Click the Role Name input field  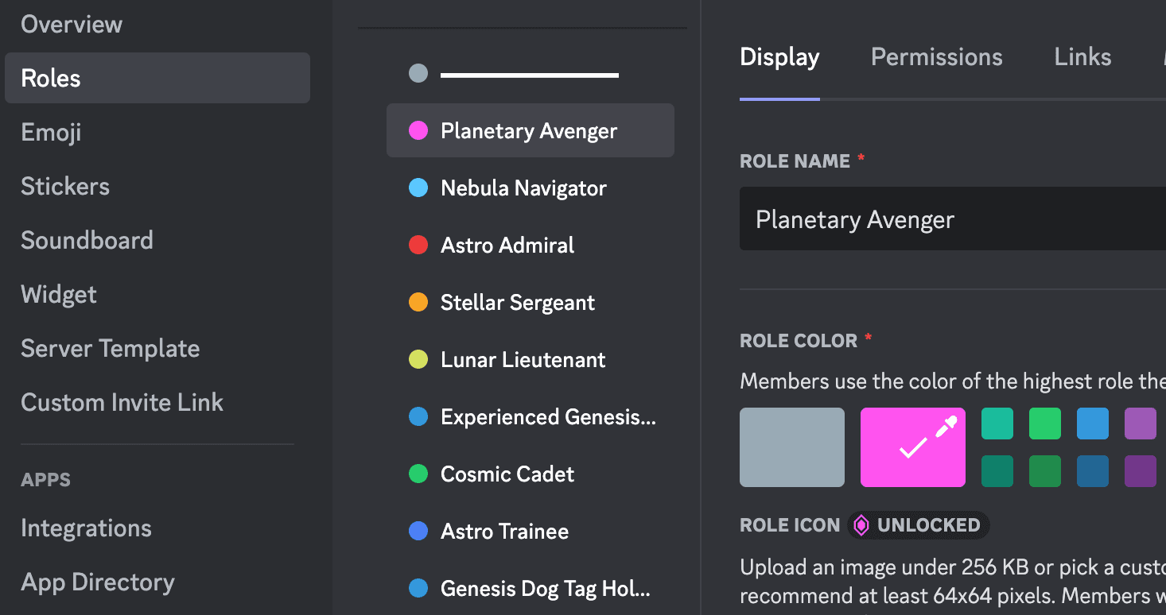pos(953,219)
